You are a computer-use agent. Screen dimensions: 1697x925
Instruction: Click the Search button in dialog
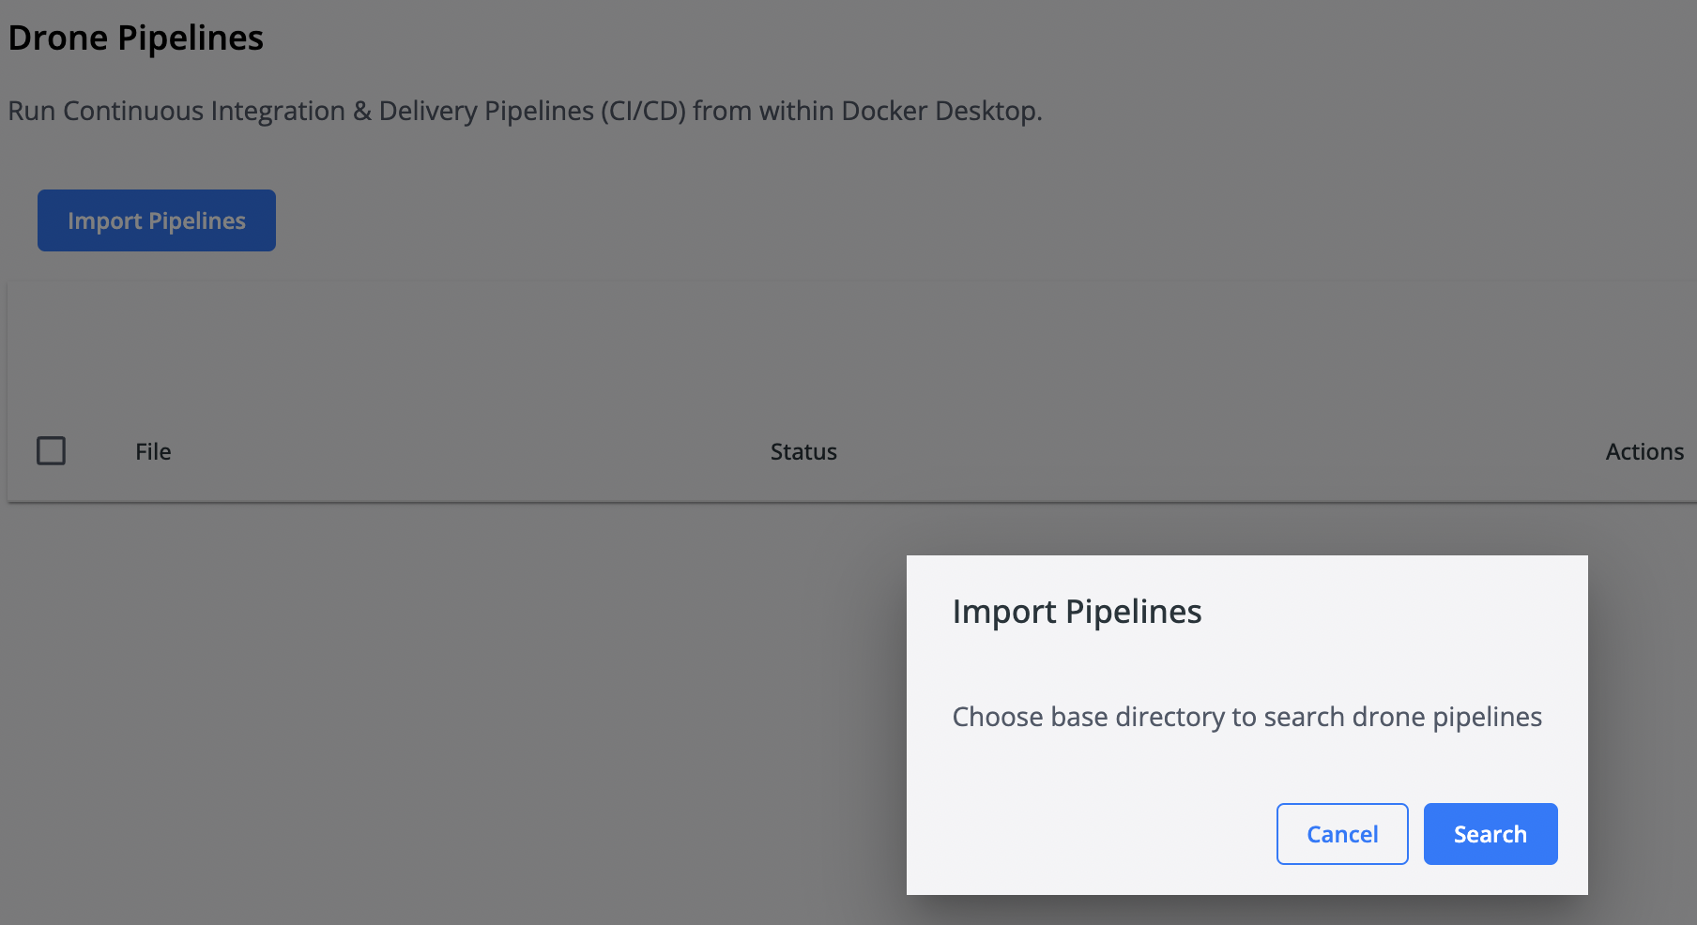point(1490,834)
